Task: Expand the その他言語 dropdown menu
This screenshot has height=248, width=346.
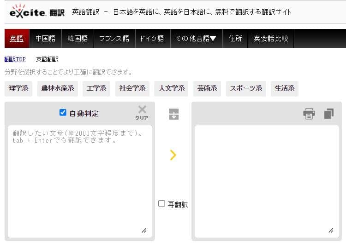Action: 196,39
